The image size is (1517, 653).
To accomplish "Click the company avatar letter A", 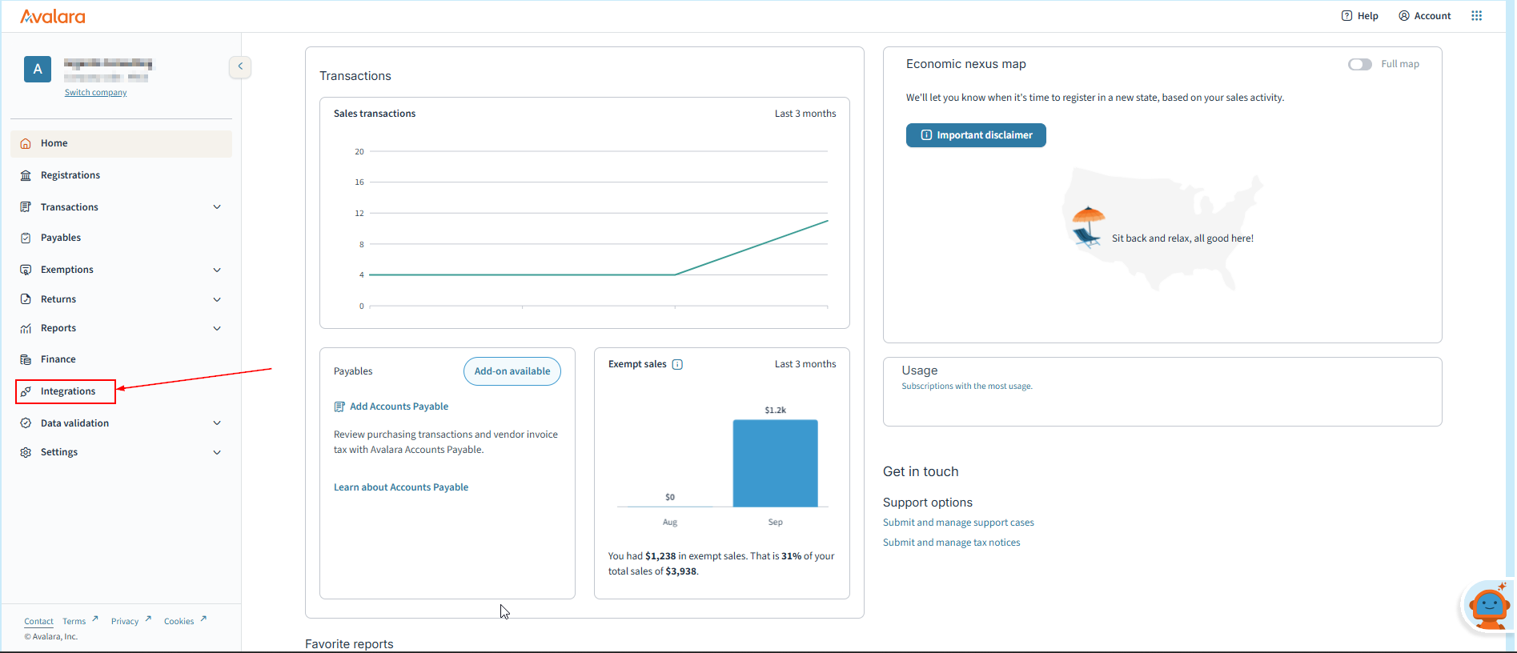I will [38, 70].
